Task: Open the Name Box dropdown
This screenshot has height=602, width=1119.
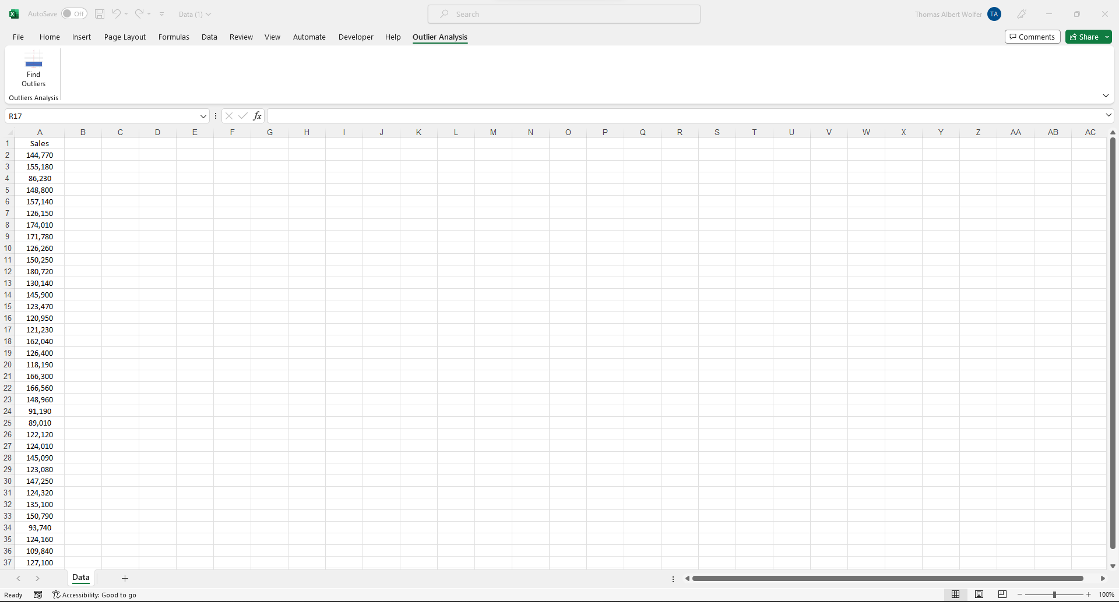Action: [x=203, y=116]
